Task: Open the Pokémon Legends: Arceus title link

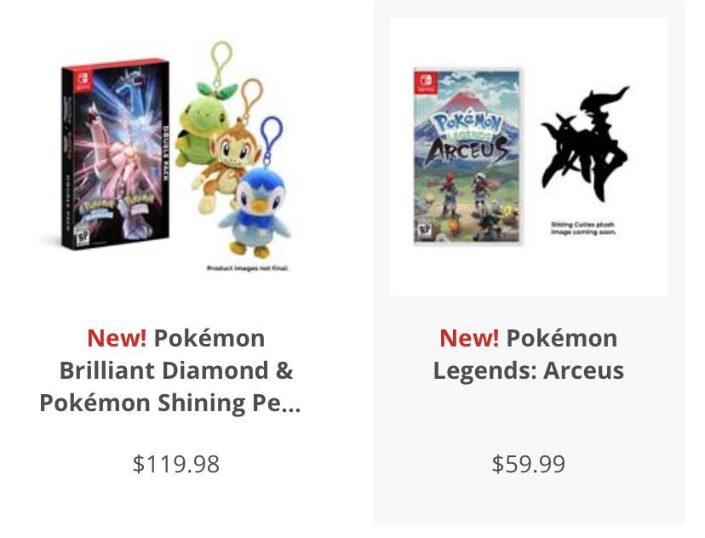Action: coord(528,354)
